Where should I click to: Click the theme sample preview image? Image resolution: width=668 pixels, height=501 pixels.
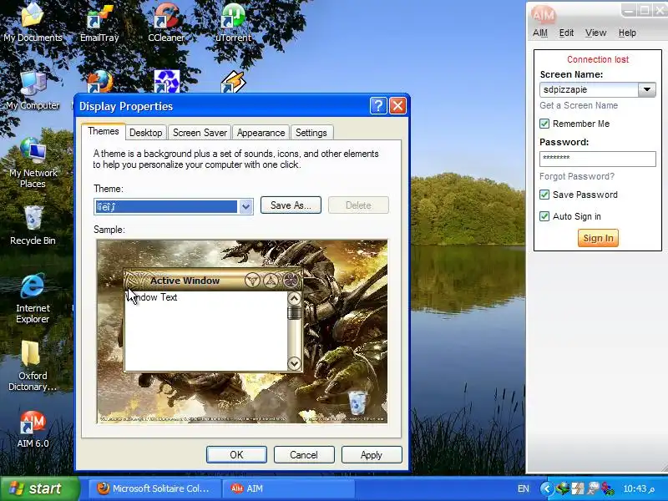pos(242,331)
